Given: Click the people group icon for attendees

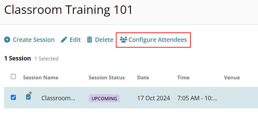Looking at the screenshot, I should [123, 39].
